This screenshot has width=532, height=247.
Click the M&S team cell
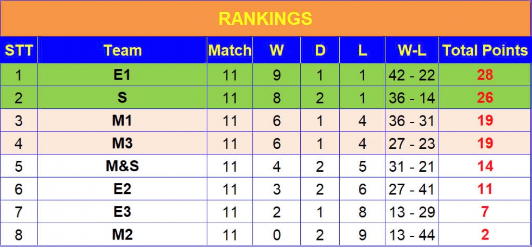(x=122, y=166)
